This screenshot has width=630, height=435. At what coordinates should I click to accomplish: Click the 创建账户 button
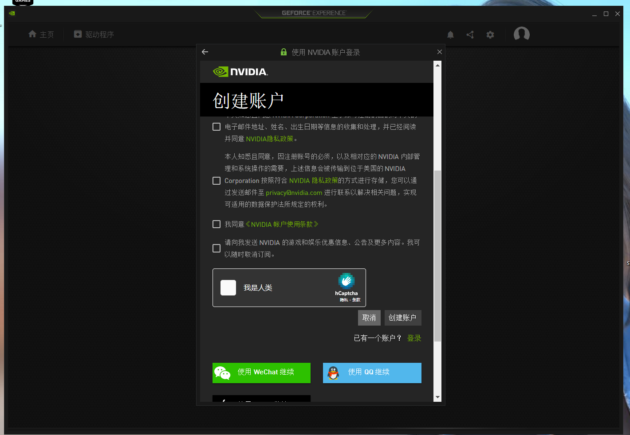click(x=402, y=318)
